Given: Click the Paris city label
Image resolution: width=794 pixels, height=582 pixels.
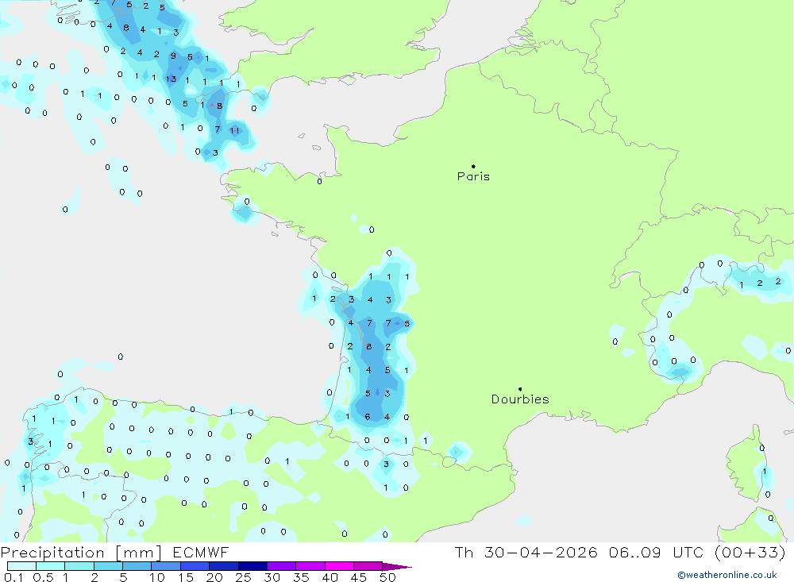Looking at the screenshot, I should click(473, 176).
